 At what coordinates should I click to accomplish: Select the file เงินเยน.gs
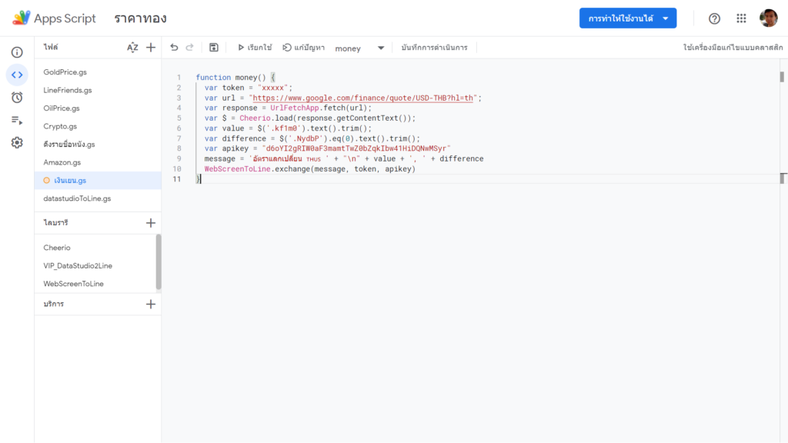pyautogui.click(x=98, y=180)
